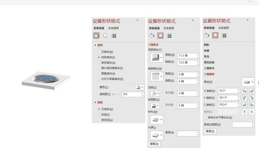259x159 pixels.
Task: Select the 3D tray shape on canvas
Action: [x=46, y=80]
